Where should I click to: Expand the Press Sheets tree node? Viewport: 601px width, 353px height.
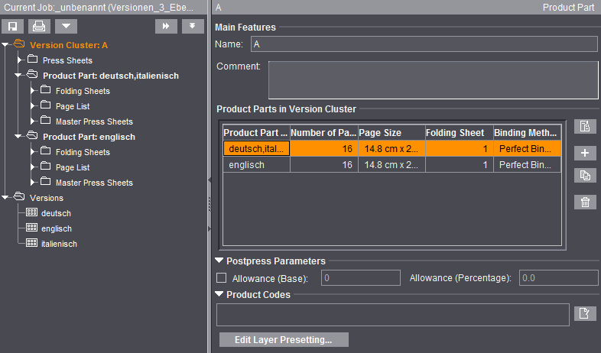[x=21, y=60]
